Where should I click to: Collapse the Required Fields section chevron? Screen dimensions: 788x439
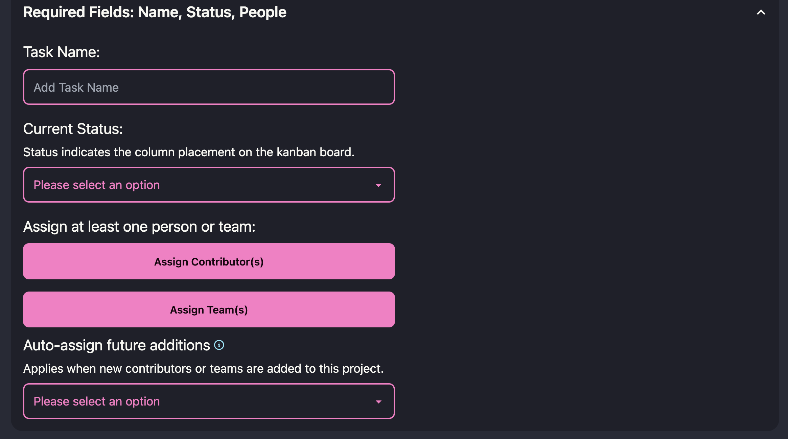point(761,13)
